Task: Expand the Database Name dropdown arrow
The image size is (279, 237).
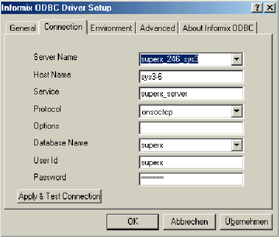Action: point(237,145)
